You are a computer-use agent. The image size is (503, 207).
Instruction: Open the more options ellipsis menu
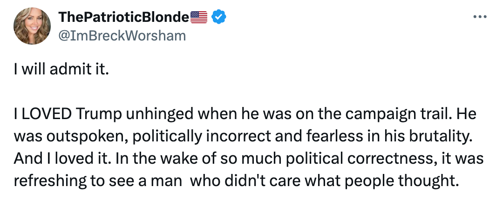pos(479,17)
